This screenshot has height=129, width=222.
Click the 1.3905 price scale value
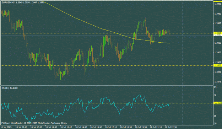[218, 62]
